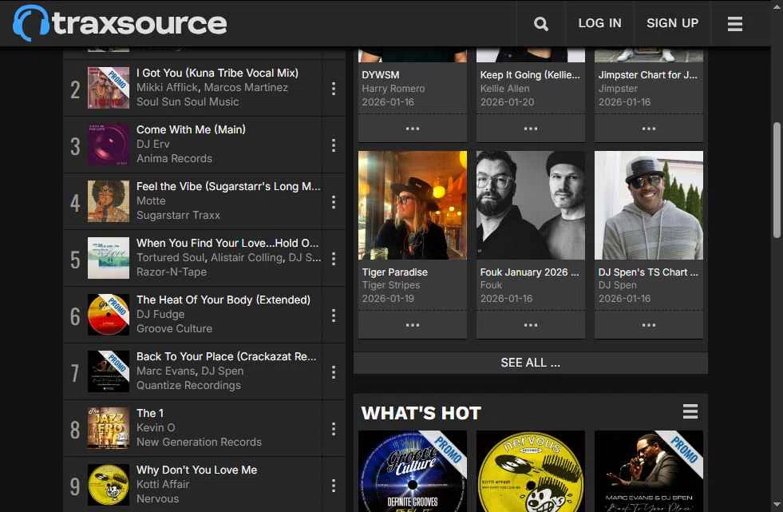The width and height of the screenshot is (783, 512).
Task: Open options for The Heat Of Your Body
Action: tap(334, 316)
